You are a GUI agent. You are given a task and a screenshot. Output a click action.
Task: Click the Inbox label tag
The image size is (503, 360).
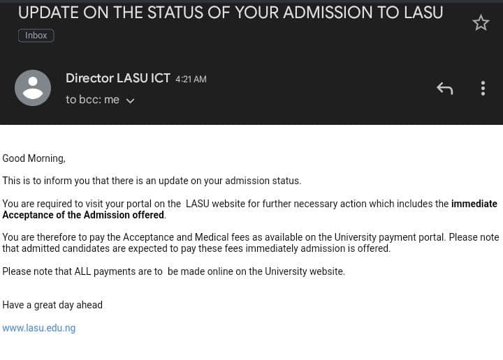tap(36, 35)
